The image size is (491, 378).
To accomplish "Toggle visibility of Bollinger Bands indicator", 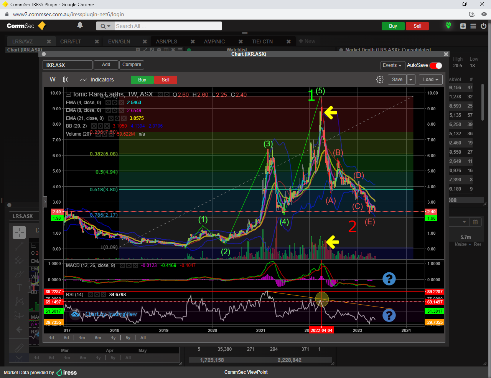I will pyautogui.click(x=94, y=126).
